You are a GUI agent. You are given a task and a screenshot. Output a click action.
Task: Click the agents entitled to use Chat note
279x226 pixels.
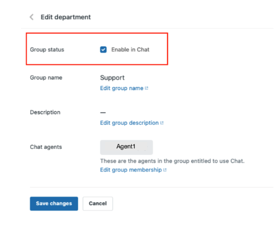pos(172,161)
